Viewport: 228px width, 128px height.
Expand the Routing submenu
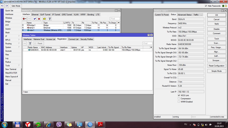point(19,44)
